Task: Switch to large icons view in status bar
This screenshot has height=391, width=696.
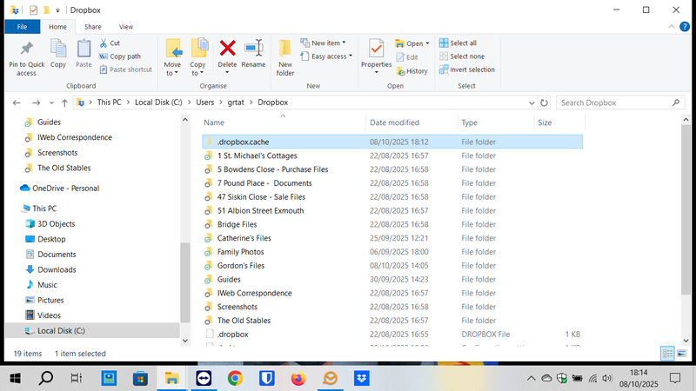Action: [x=682, y=353]
